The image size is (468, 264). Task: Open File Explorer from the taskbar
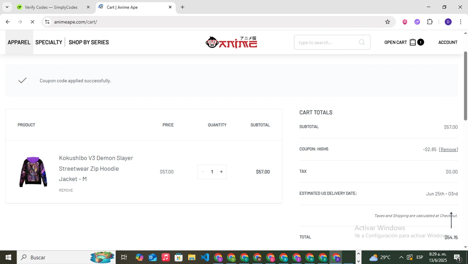(x=192, y=257)
